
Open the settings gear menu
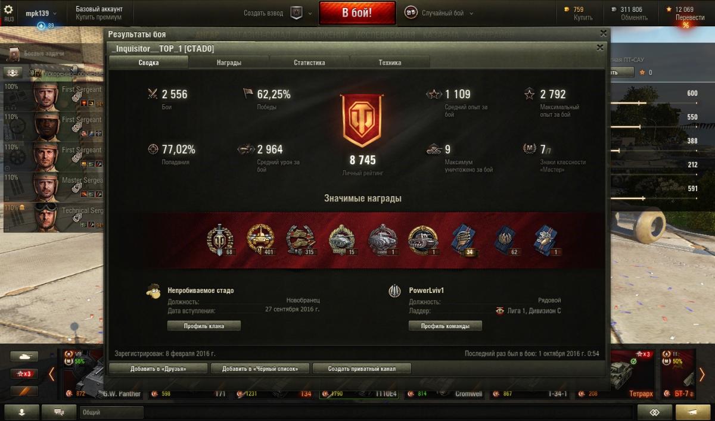tap(8, 10)
